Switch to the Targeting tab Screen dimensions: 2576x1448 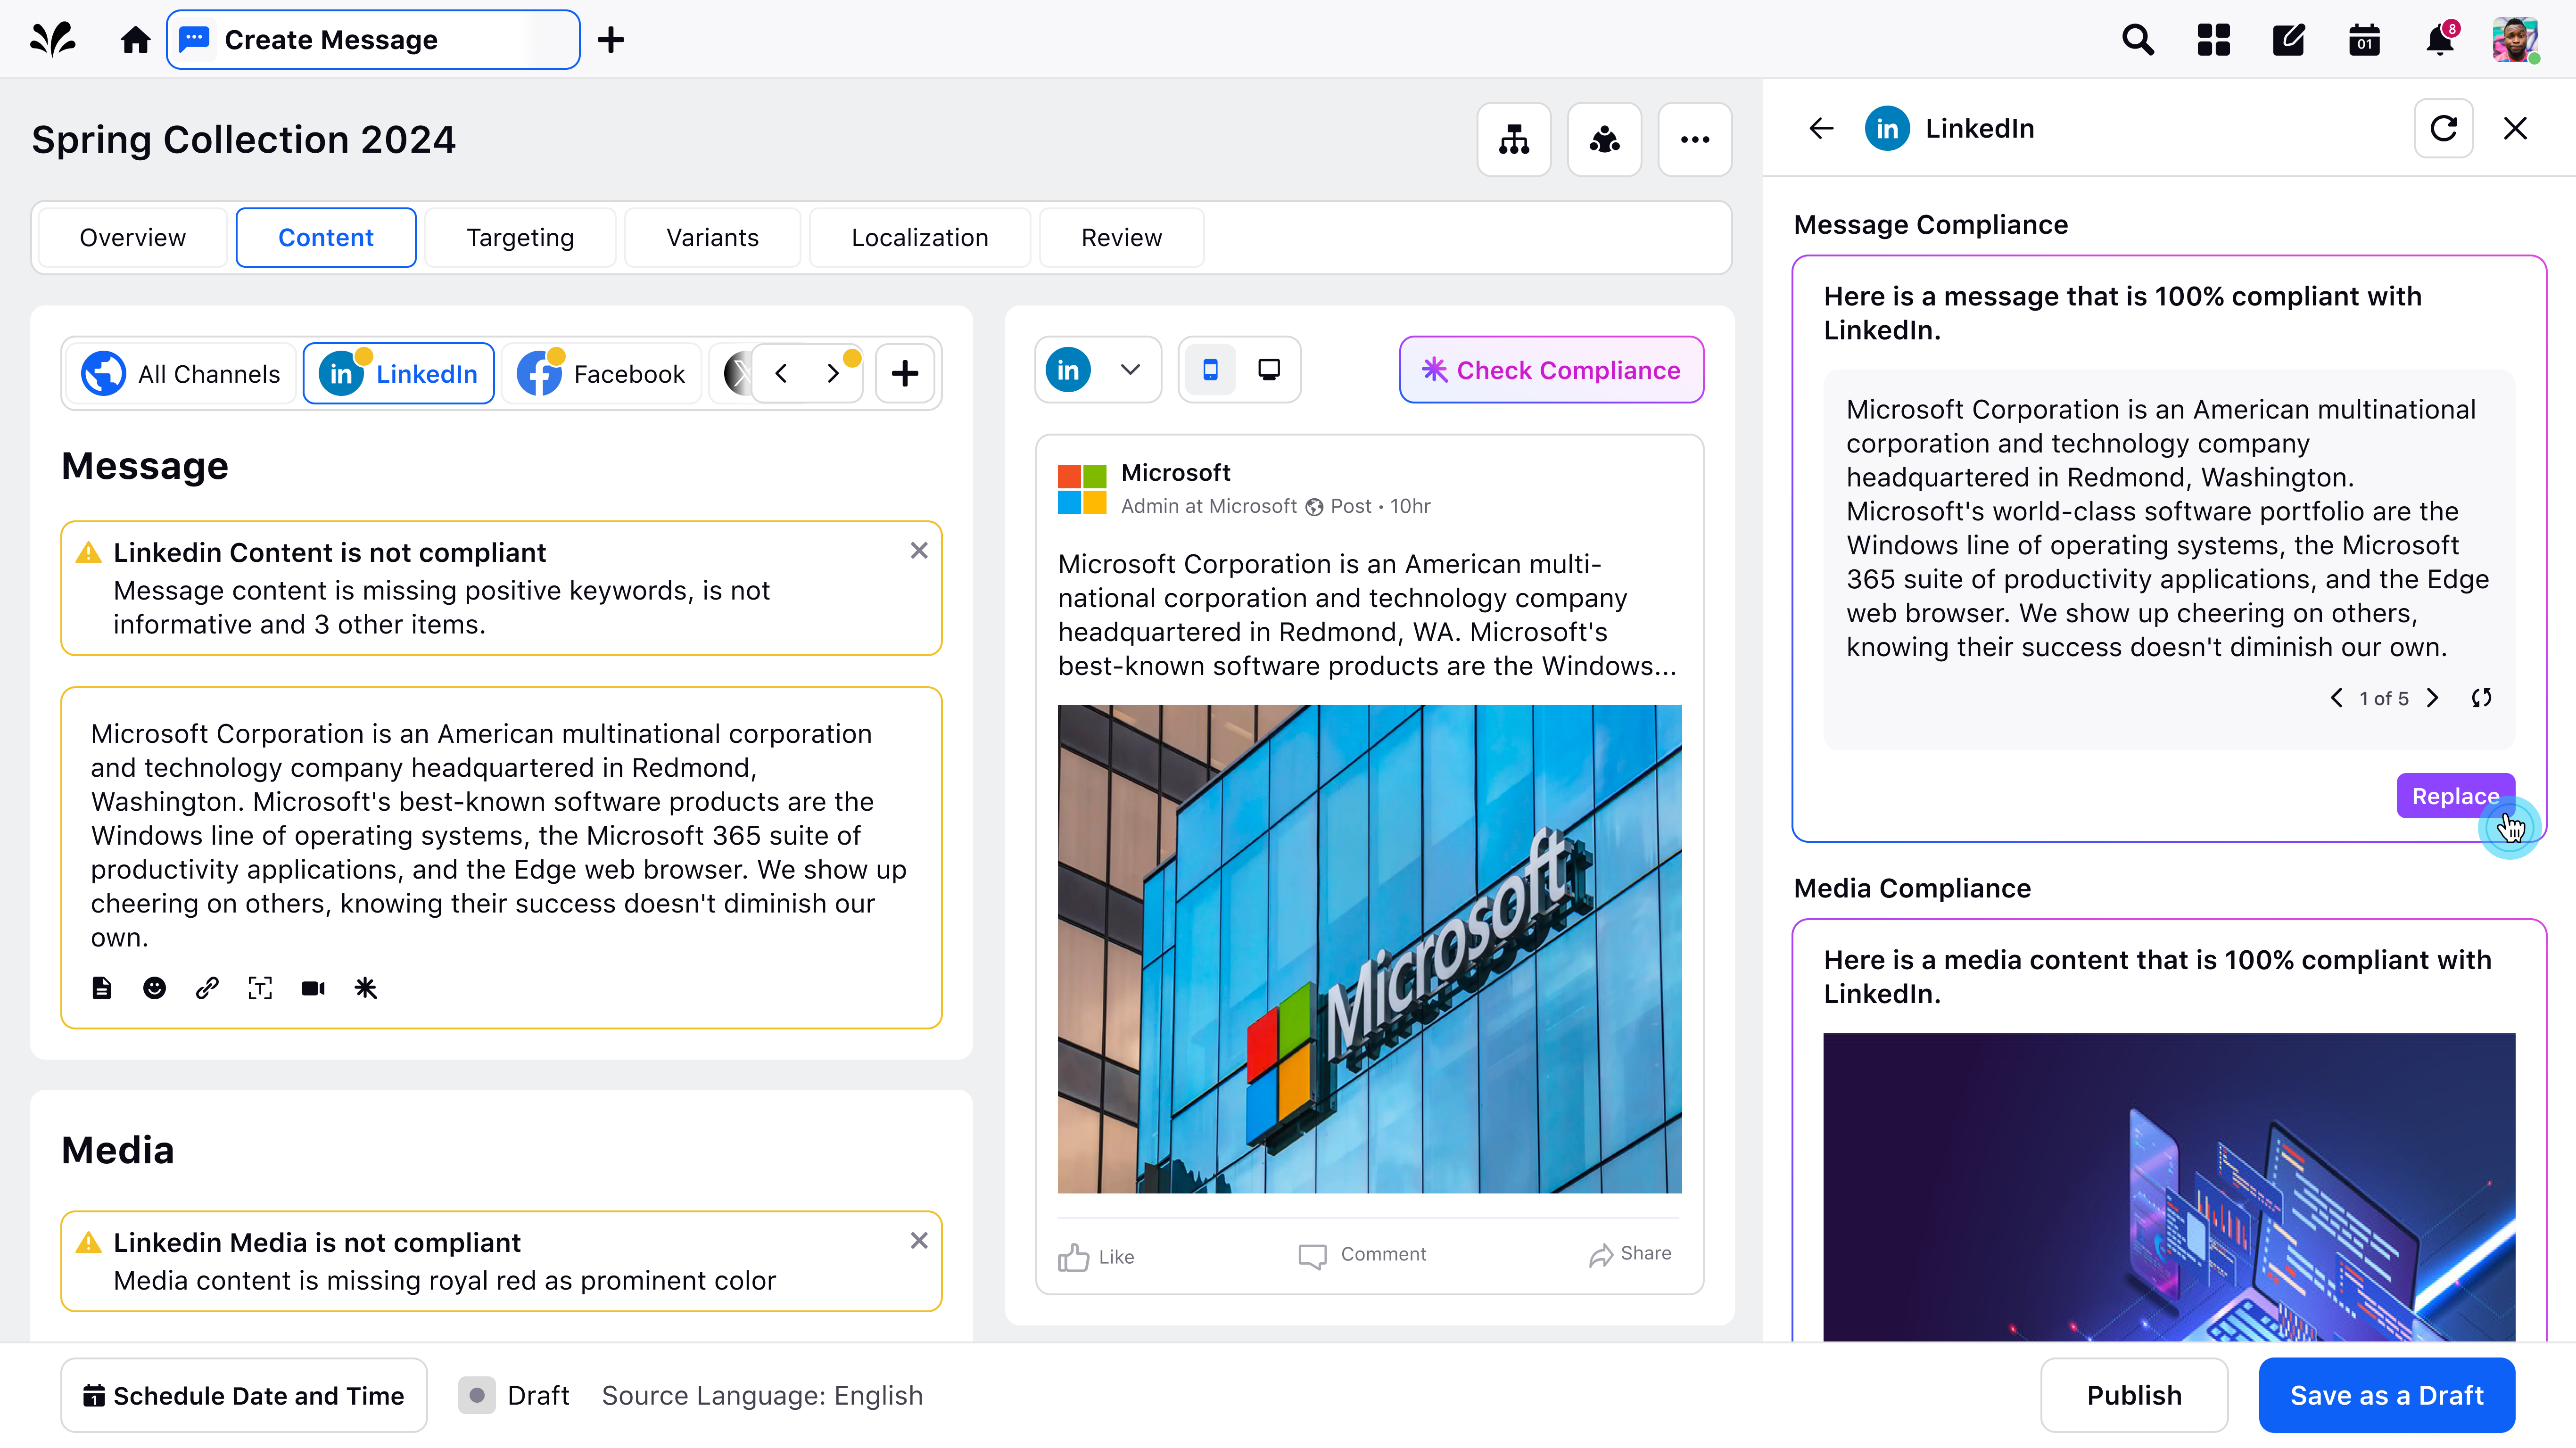(x=520, y=238)
